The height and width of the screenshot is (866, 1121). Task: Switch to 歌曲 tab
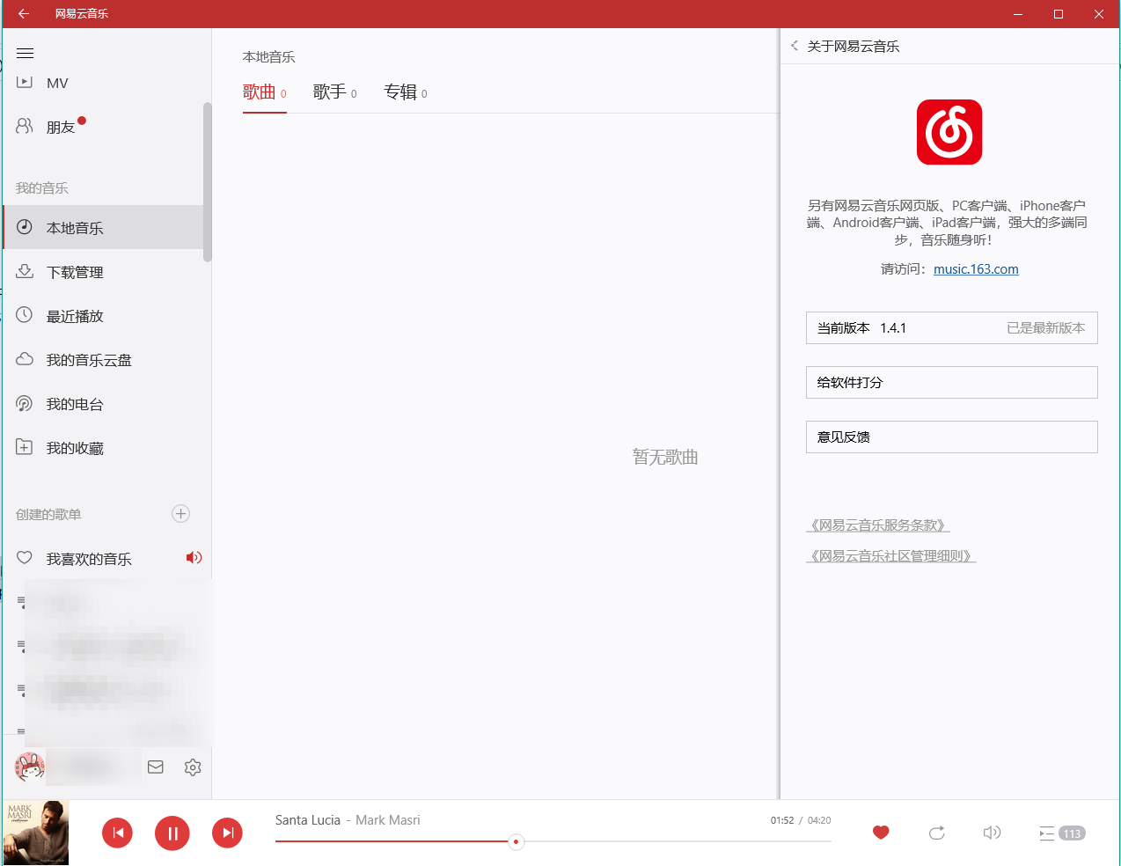pos(264,92)
